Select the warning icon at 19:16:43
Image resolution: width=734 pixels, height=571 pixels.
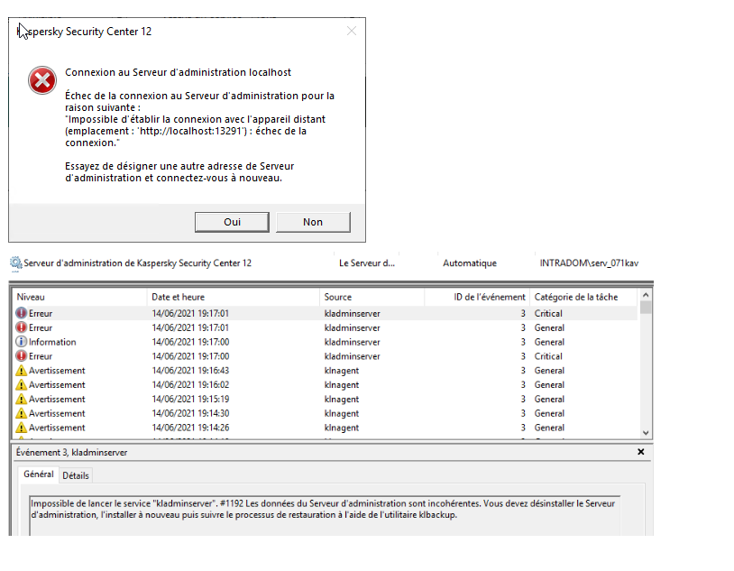pyautogui.click(x=21, y=371)
